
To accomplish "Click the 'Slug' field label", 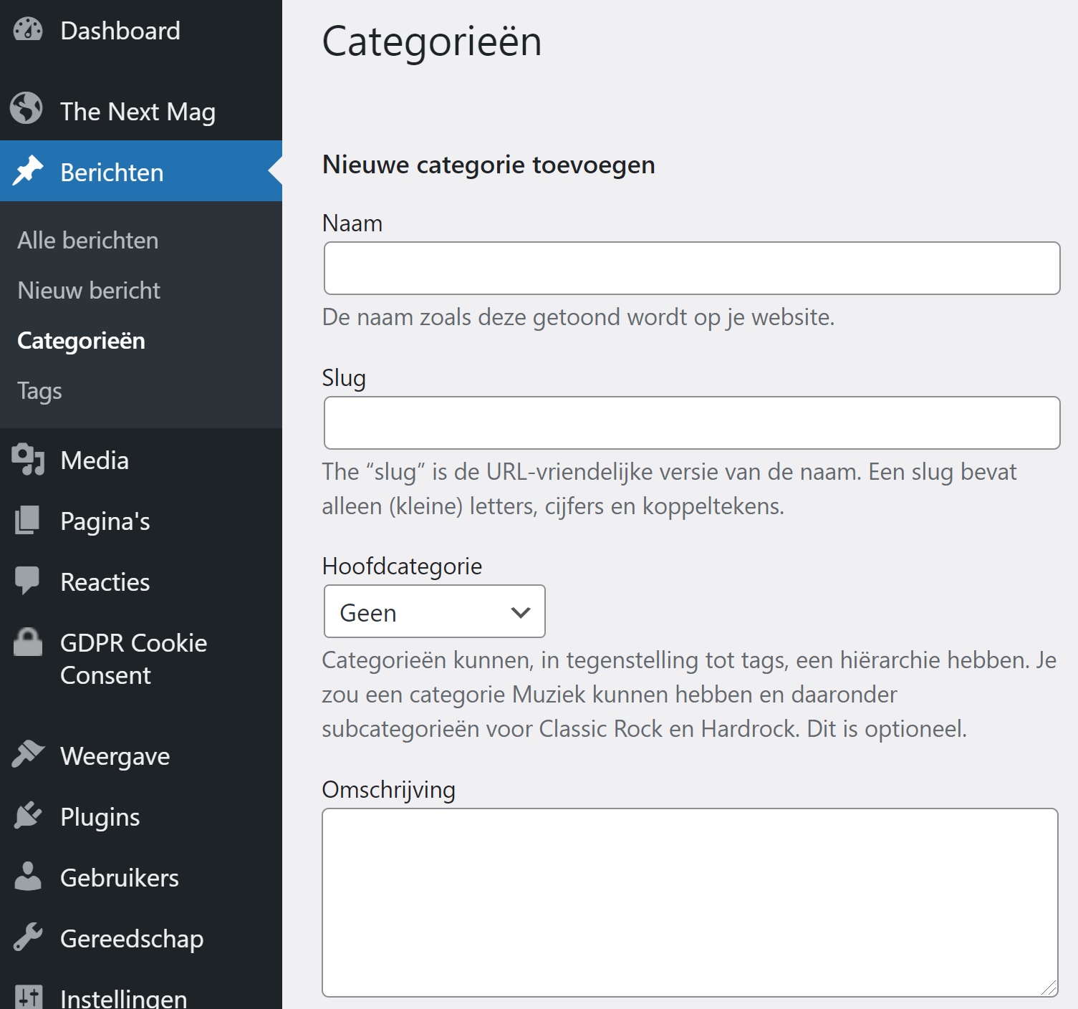I will click(x=344, y=378).
